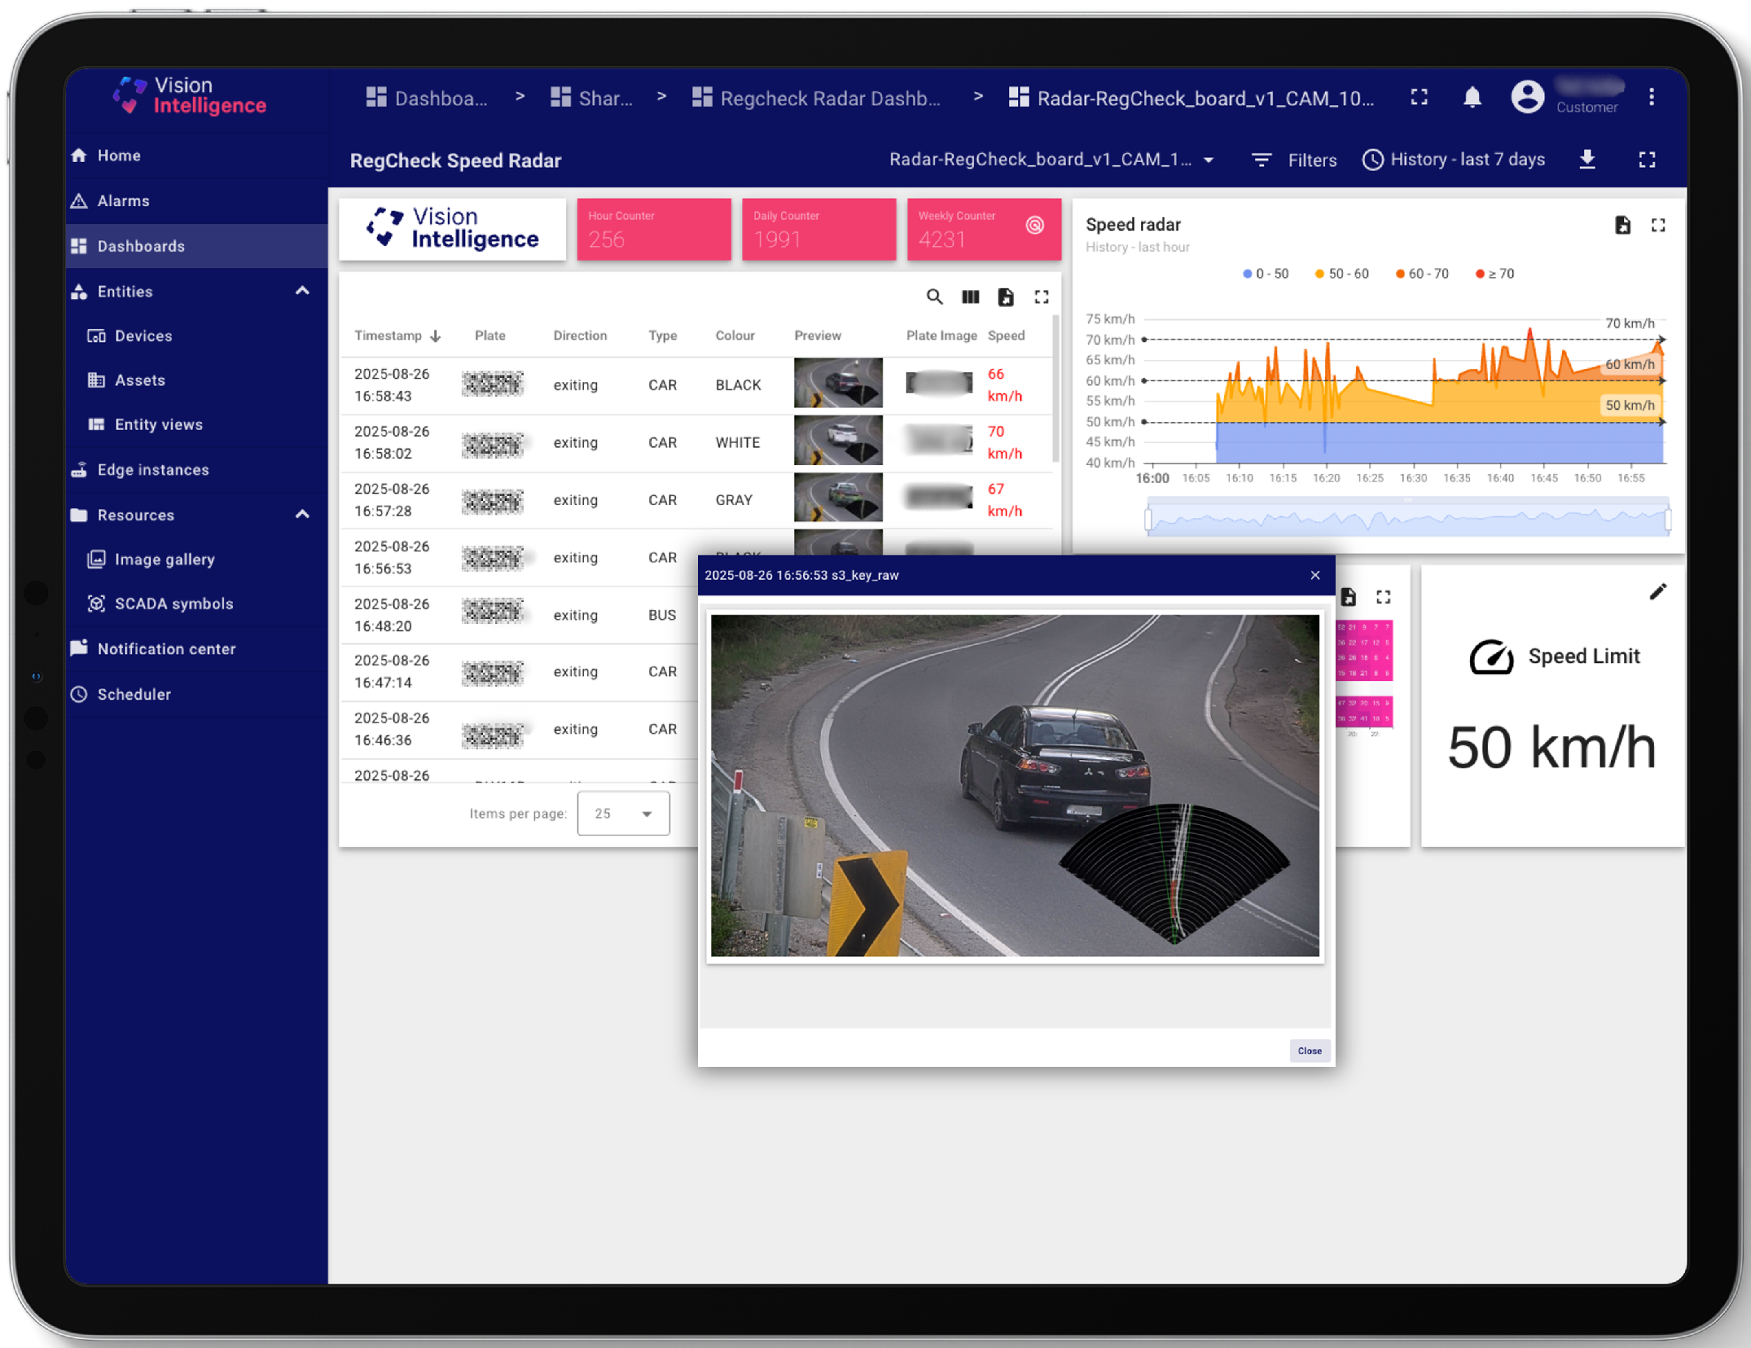Toggle the ≥ 70 legend series
Viewport: 1751px width, 1348px height.
(x=1494, y=274)
